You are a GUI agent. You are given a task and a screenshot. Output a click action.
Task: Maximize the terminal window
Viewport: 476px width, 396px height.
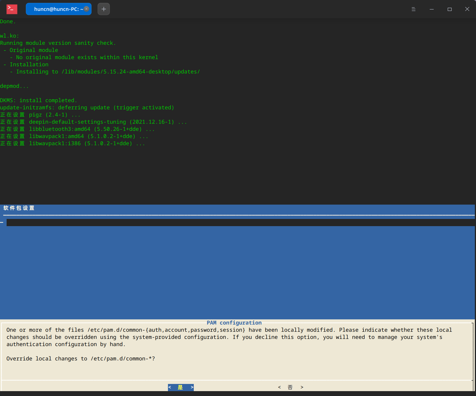[450, 9]
